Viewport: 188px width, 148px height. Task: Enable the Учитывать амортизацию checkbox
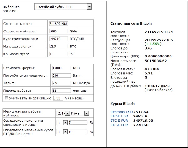(7, 98)
